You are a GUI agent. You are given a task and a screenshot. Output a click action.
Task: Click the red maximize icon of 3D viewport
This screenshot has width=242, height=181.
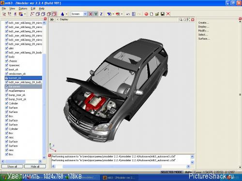click(x=193, y=20)
